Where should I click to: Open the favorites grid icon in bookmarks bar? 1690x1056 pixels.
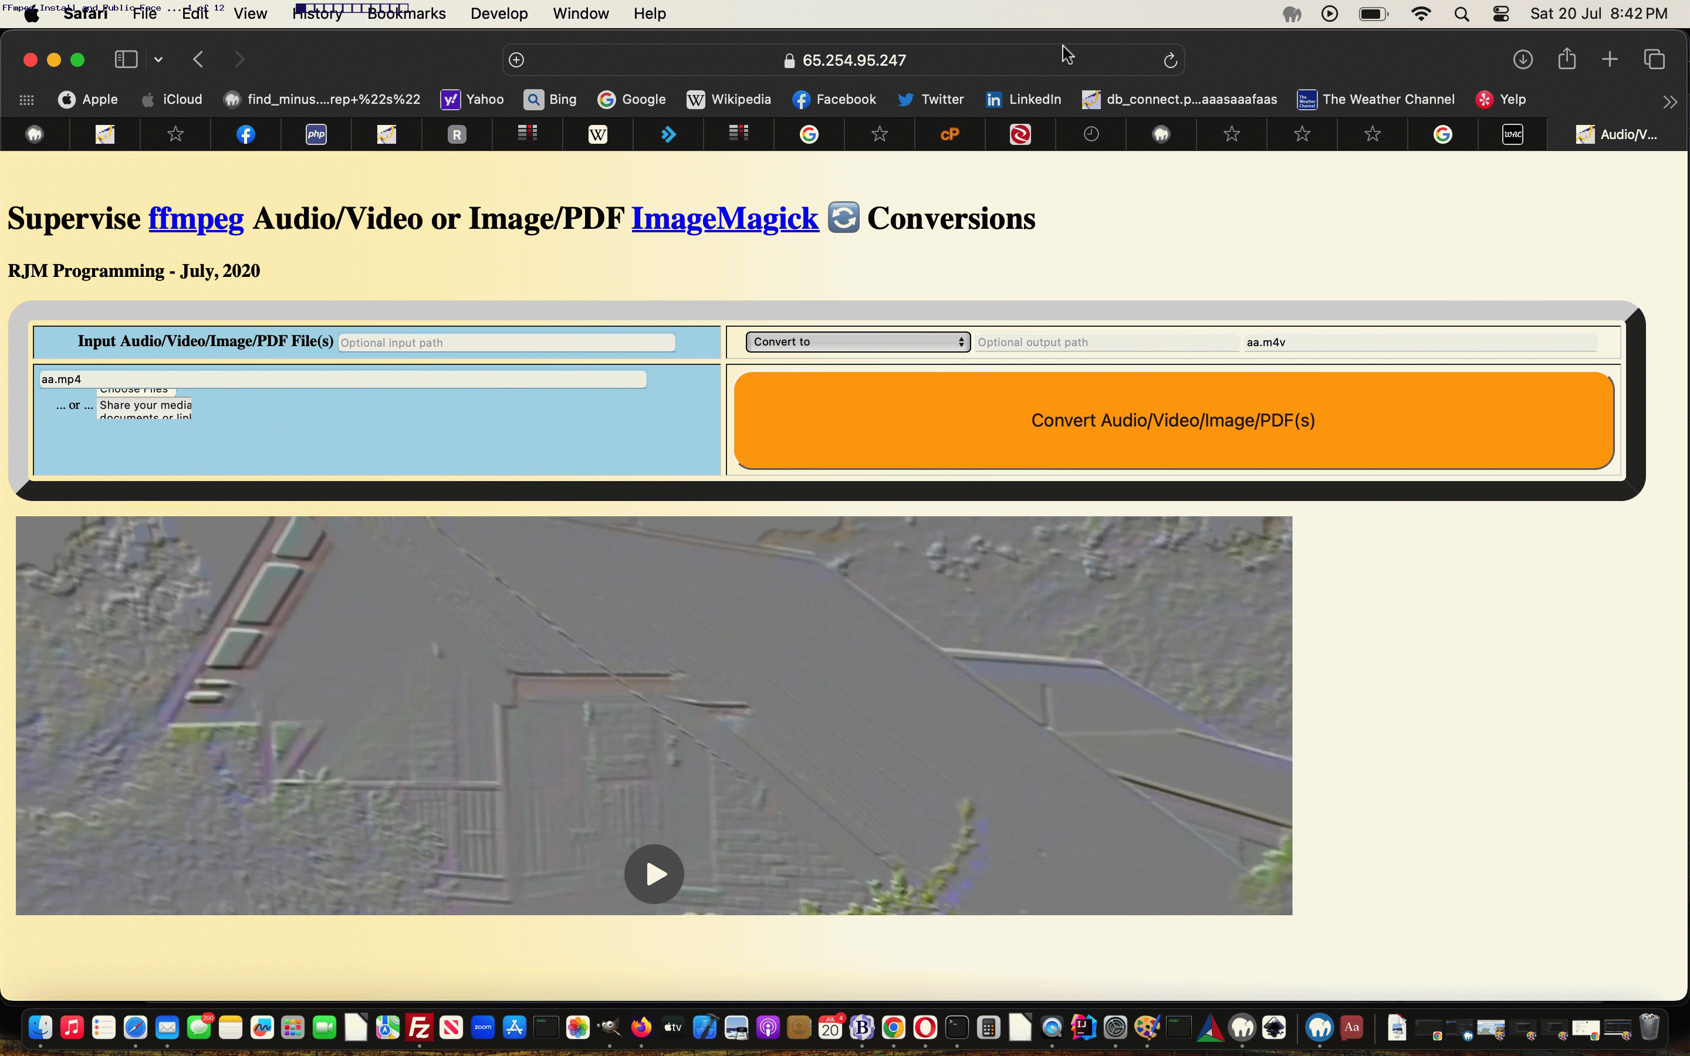26,100
